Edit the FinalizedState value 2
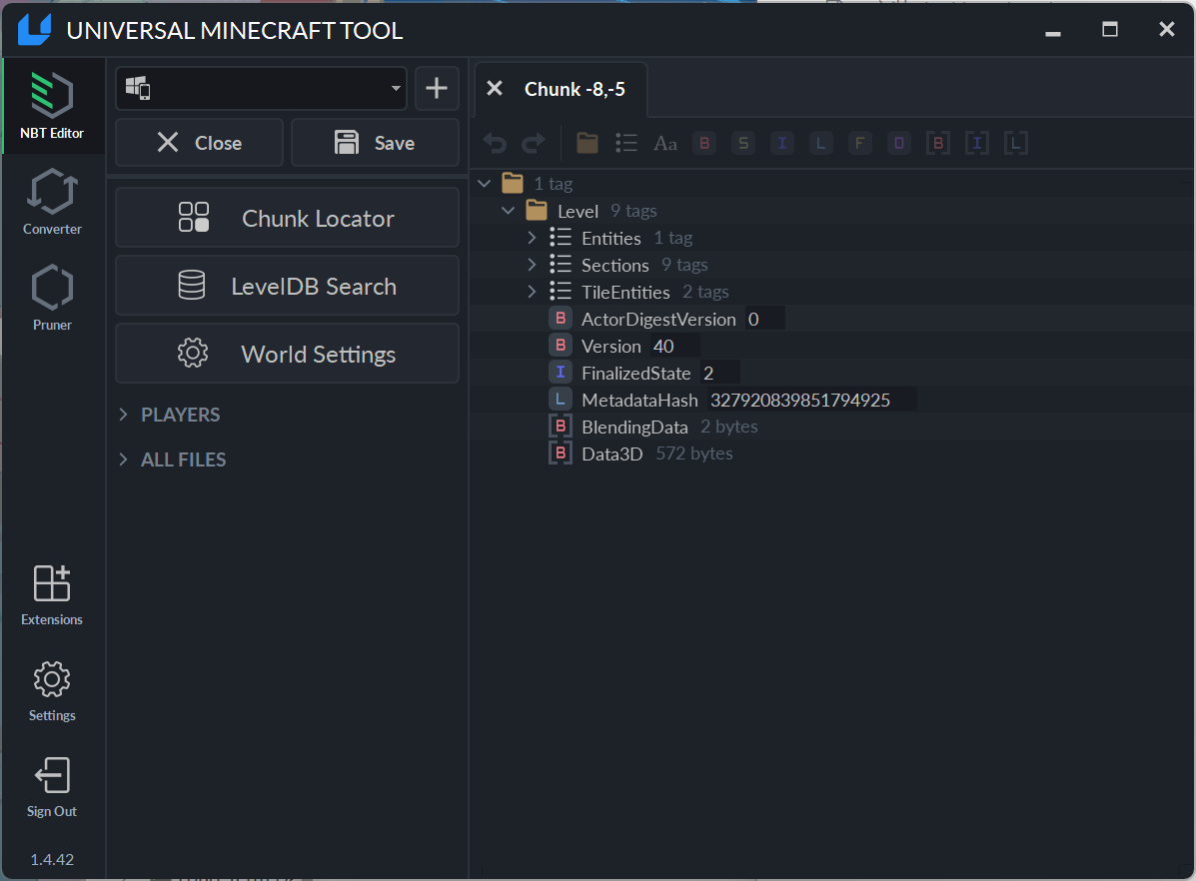Viewport: 1196px width, 881px height. coord(718,373)
